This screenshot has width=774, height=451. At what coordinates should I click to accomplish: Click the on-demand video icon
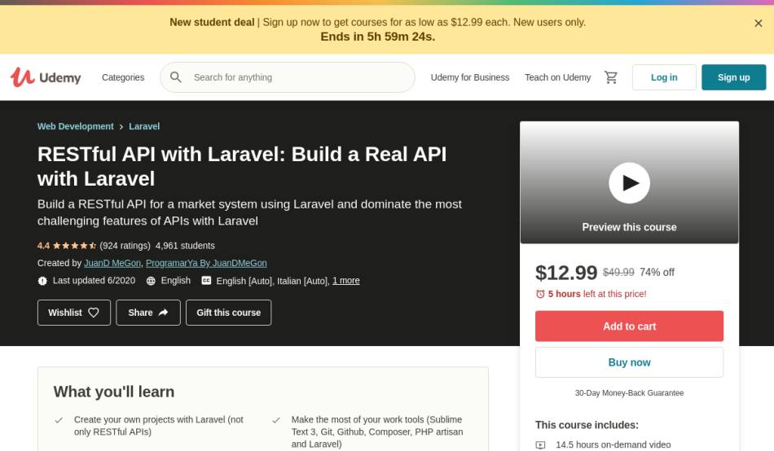(540, 445)
